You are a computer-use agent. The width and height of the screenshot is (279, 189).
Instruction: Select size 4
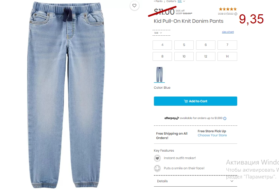click(162, 45)
